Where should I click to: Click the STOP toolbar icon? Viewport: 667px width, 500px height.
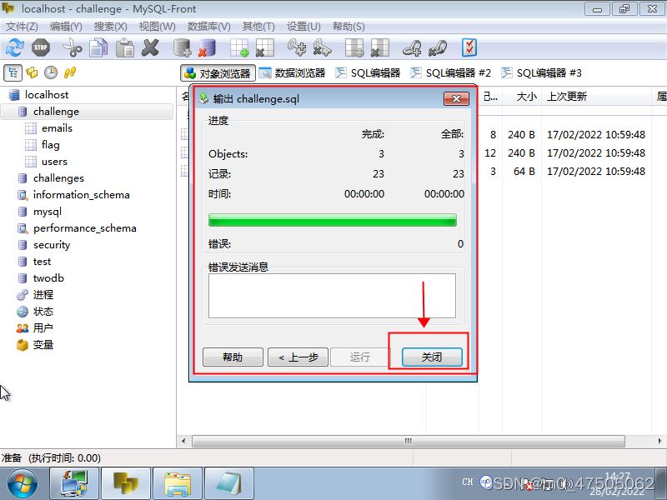tap(41, 47)
